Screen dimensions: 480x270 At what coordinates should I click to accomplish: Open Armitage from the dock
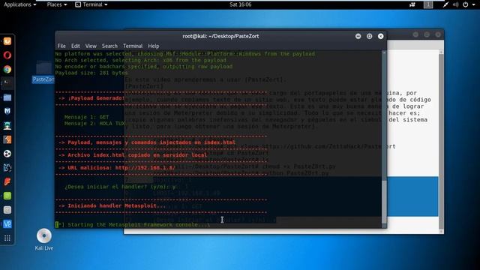tap(7, 125)
